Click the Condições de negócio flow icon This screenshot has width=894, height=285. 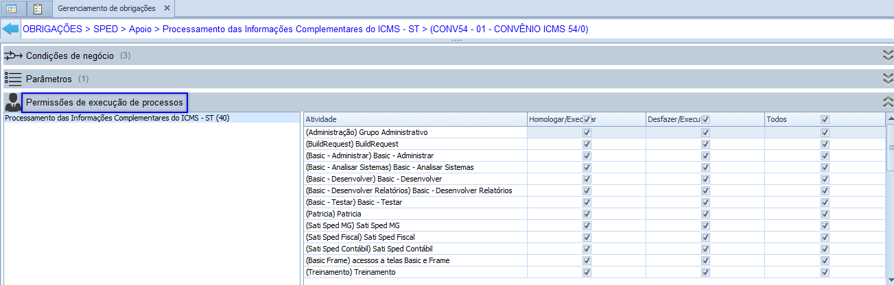14,55
